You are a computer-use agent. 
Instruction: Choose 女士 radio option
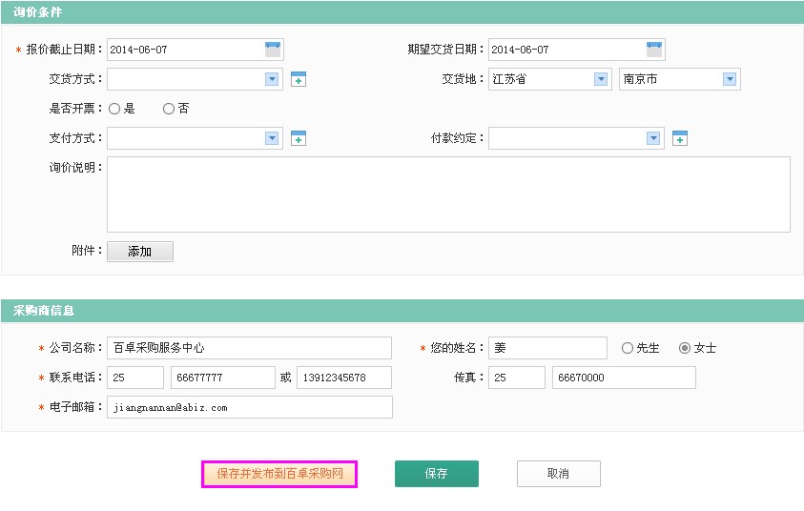pos(685,348)
